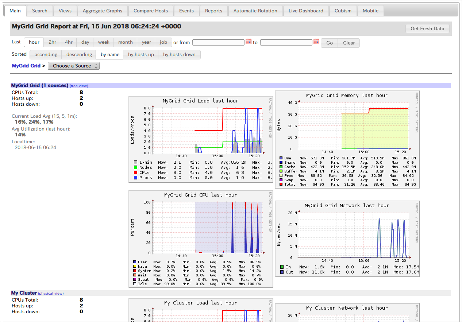This screenshot has width=462, height=322.
Task: Select the 'week' time range
Action: [x=104, y=42]
